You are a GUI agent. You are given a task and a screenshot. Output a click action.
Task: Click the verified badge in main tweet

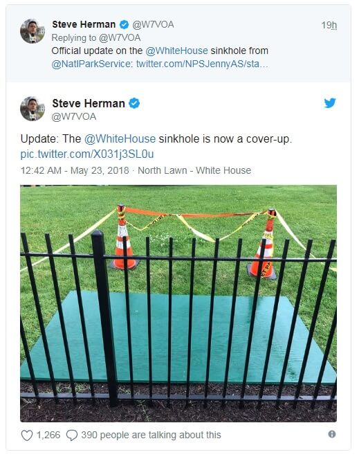point(134,103)
